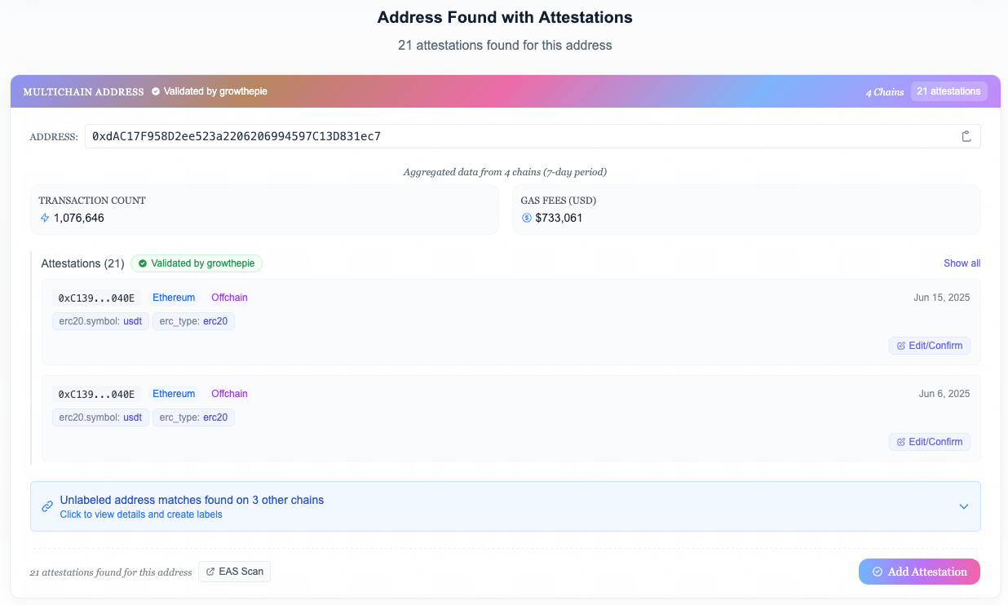The image size is (1008, 605).
Task: Click the 'Jun 15, 2025' date
Action: 942,298
